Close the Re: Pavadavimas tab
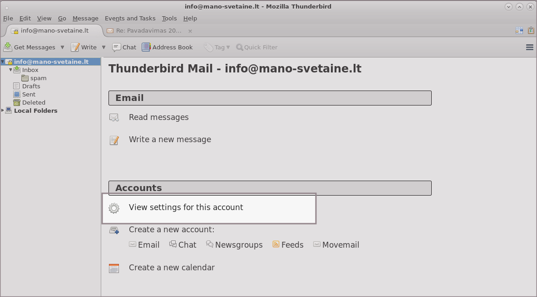 [x=190, y=31]
